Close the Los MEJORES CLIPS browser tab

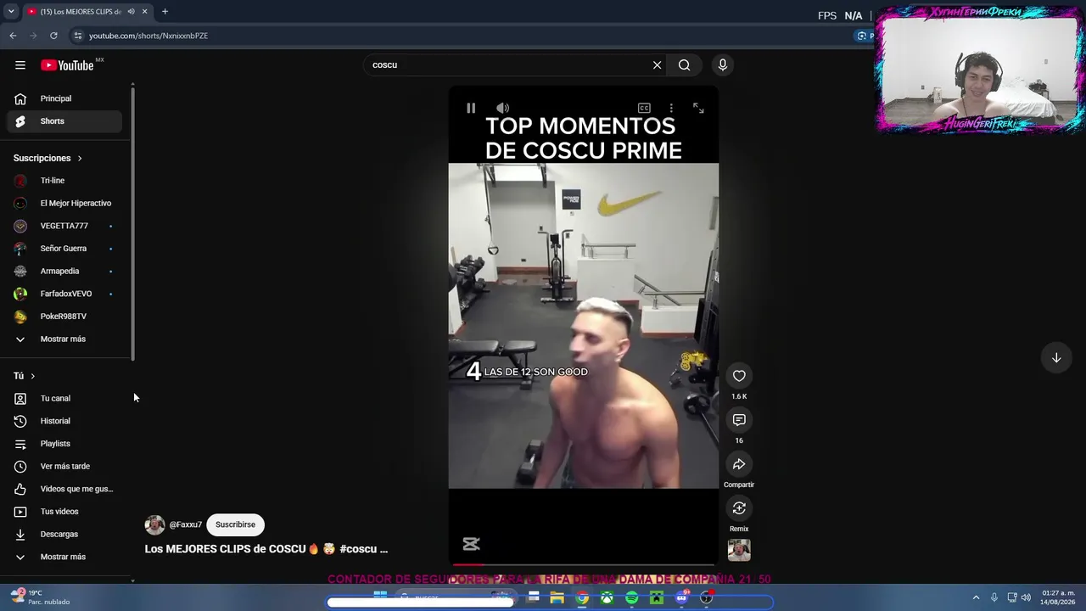(144, 12)
